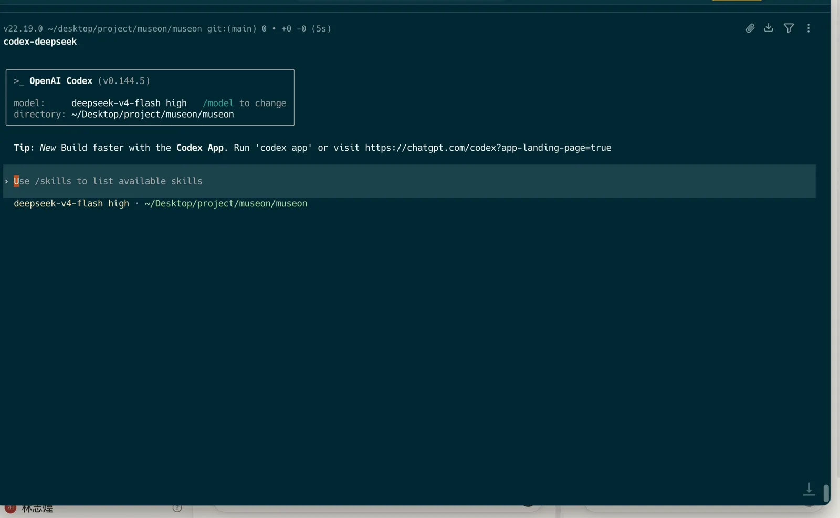Click the "OpenAI Codex" title in the banner box
Screen dimensions: 840x518
[x=61, y=81]
